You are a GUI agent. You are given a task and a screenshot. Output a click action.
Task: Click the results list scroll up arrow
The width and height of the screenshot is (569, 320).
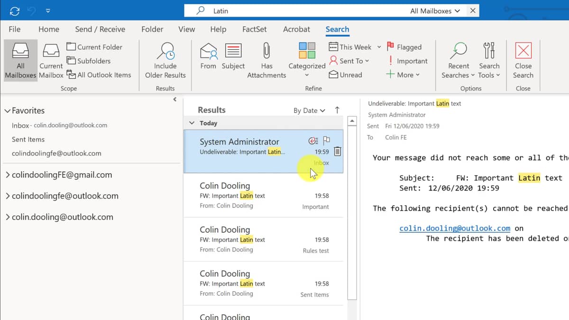point(352,121)
